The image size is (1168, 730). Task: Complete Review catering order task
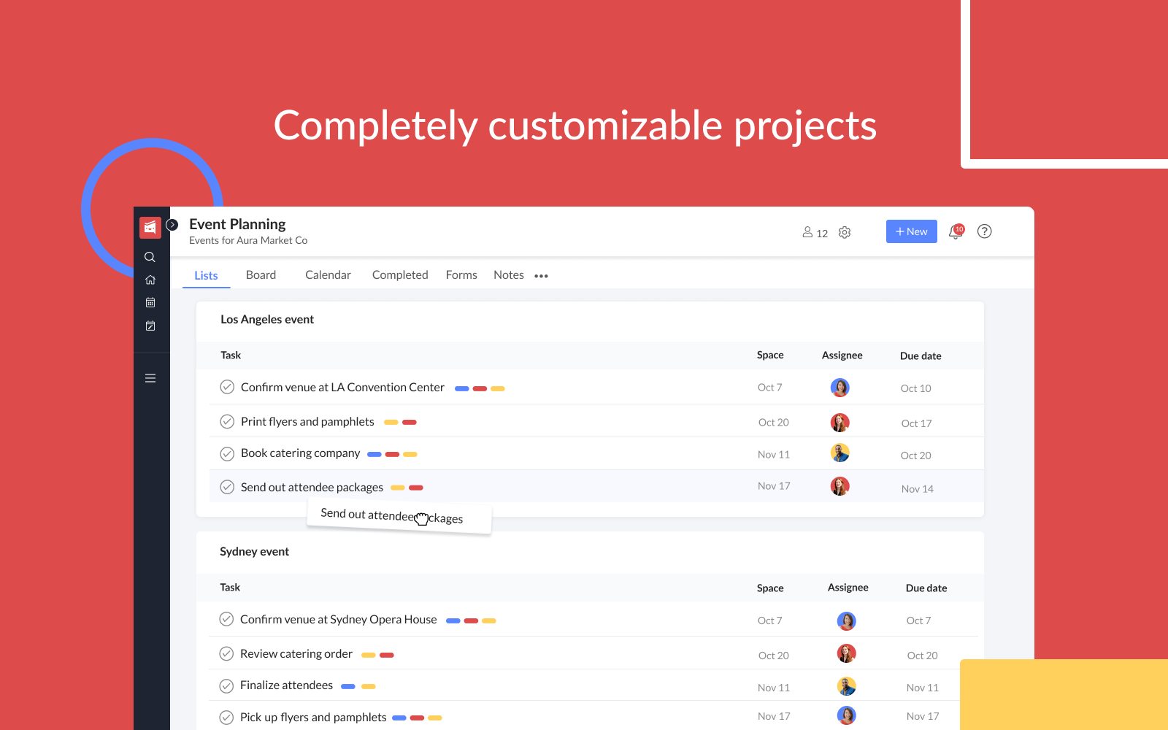226,653
